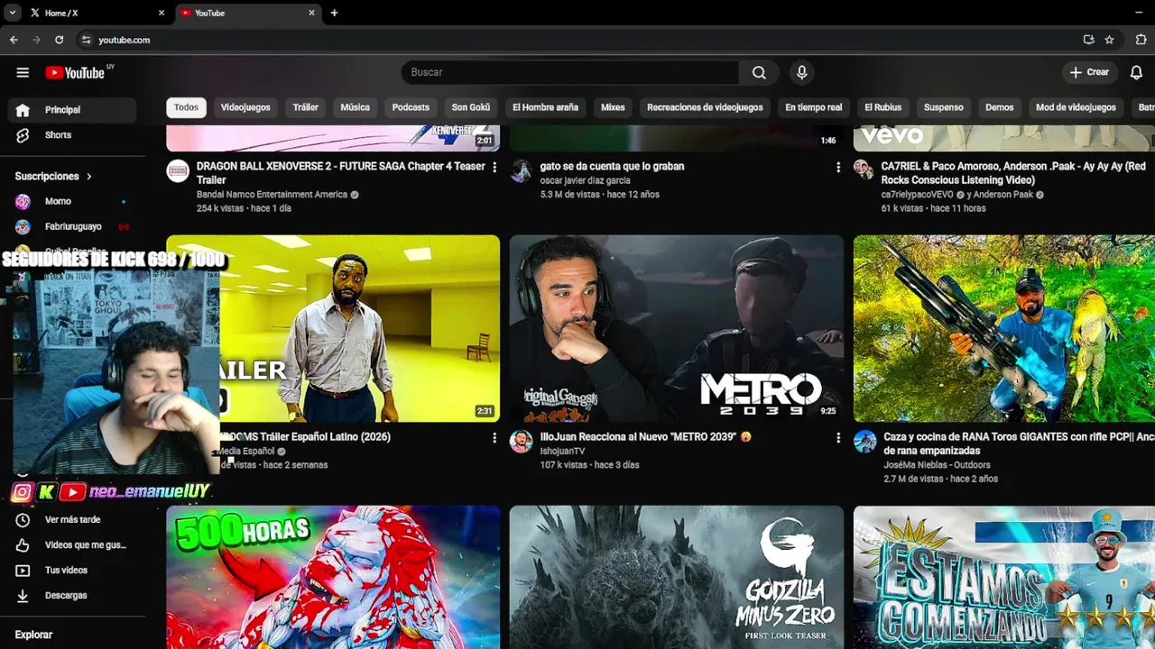This screenshot has height=649, width=1155.
Task: Open the YouTube hamburger guide menu
Action: 23,72
